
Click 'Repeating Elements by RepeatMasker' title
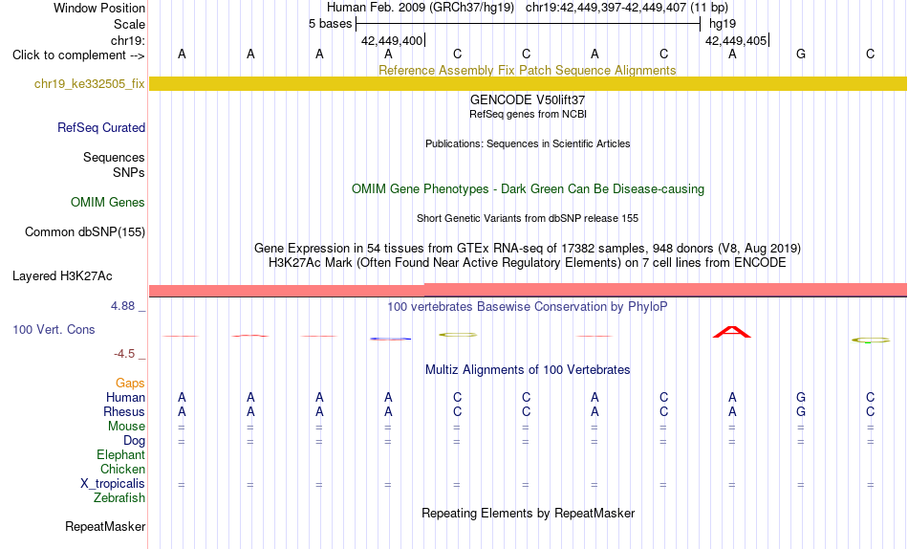(x=529, y=513)
